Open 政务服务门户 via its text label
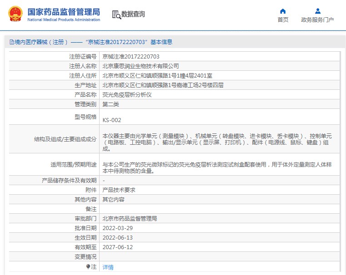 tap(317, 20)
